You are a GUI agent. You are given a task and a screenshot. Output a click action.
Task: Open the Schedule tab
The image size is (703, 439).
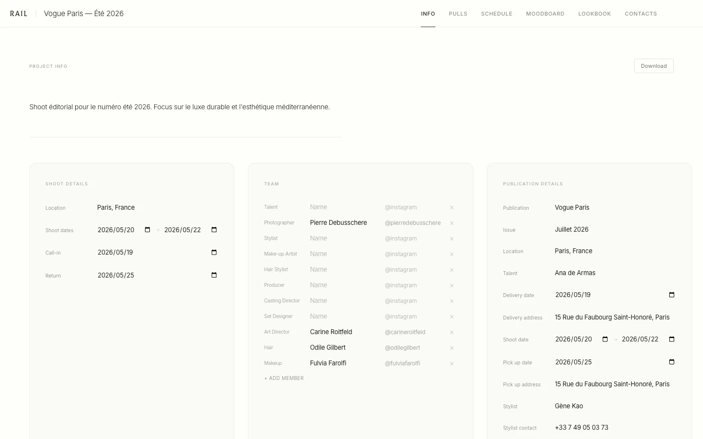coord(496,14)
